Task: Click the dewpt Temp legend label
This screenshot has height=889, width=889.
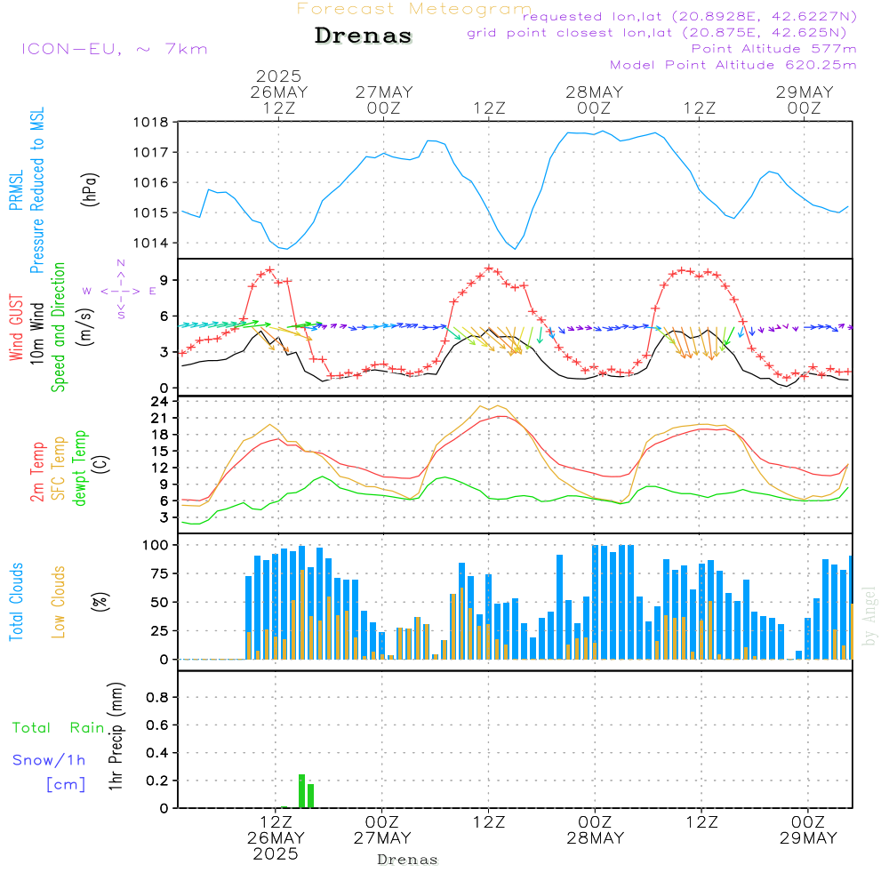Action: [x=79, y=468]
